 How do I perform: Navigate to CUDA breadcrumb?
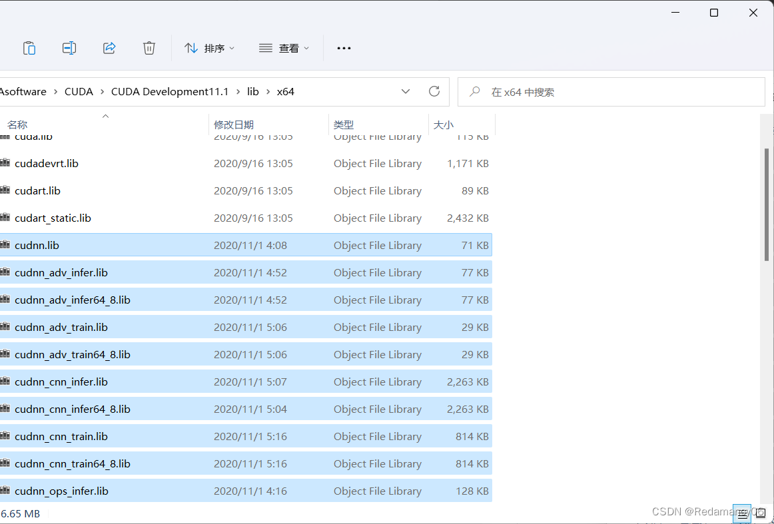[x=79, y=92]
